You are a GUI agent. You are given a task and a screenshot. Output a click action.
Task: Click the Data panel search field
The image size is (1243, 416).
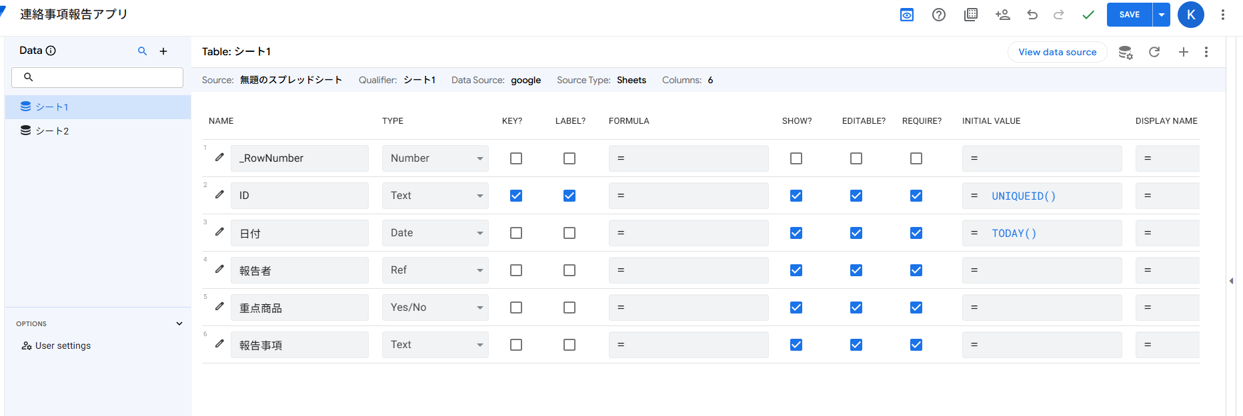(97, 77)
